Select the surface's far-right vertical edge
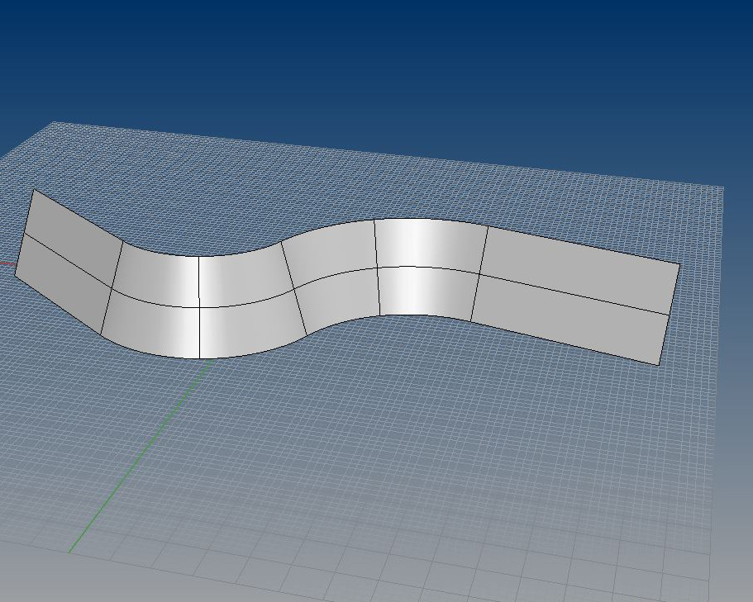Image resolution: width=753 pixels, height=602 pixels. (669, 314)
